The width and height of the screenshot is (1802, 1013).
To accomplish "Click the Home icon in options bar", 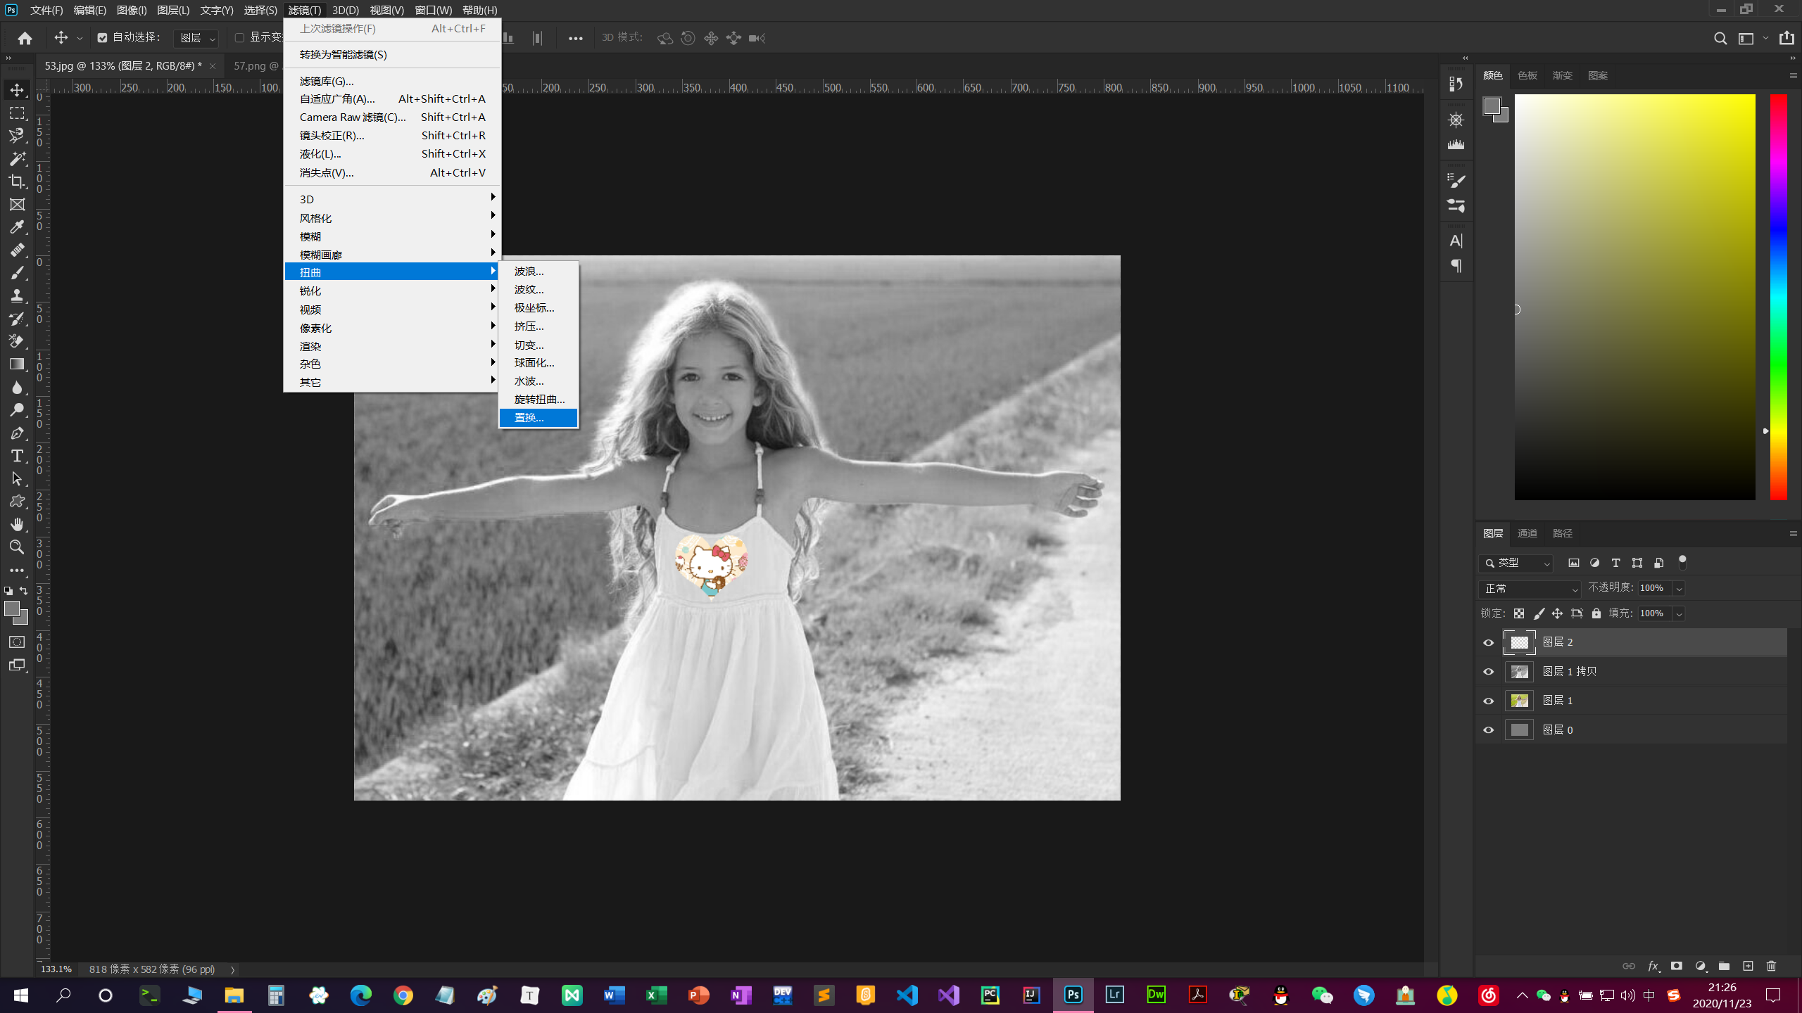I will 25,38.
